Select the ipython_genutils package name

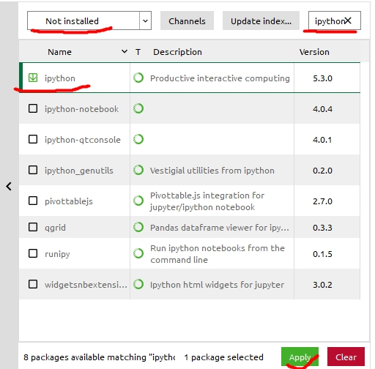[x=79, y=171]
